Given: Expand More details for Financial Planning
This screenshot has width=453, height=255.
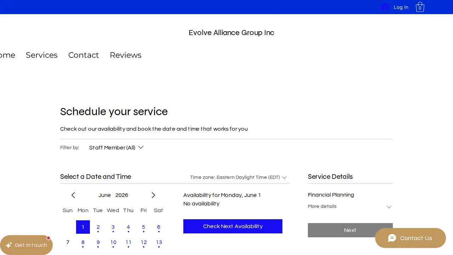Looking at the screenshot, I should tap(350, 206).
